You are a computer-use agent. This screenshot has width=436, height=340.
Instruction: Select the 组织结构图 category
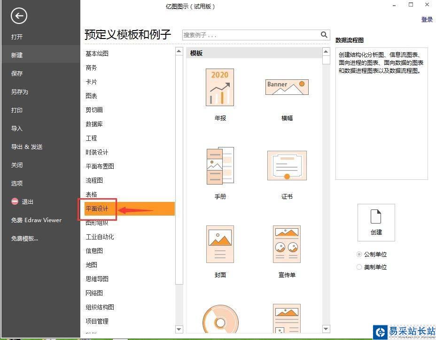pyautogui.click(x=100, y=307)
